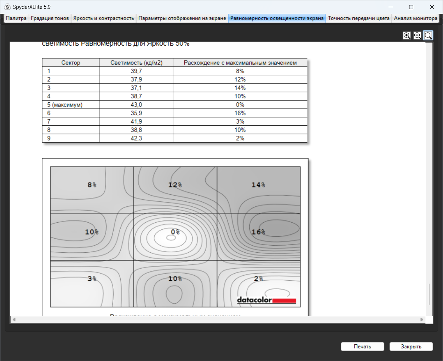Screen dimensions: 443x361
Task: Select the plain magnifier zoom-reset icon
Action: click(x=428, y=35)
